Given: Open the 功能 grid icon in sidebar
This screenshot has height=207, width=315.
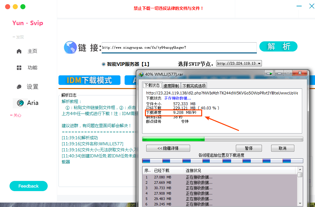Looking at the screenshot, I should 19,68.
